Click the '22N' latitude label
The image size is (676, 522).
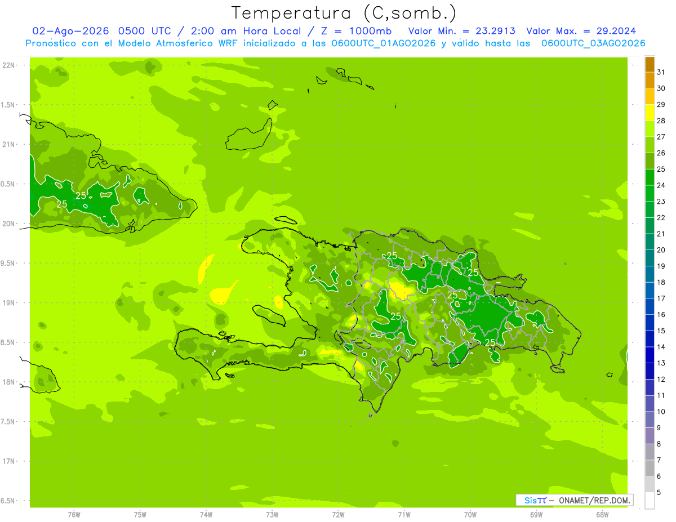pyautogui.click(x=9, y=65)
